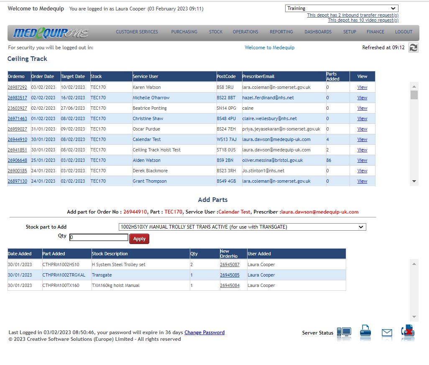Open order number 26944910
The width and height of the screenshot is (429, 365).
point(17,139)
